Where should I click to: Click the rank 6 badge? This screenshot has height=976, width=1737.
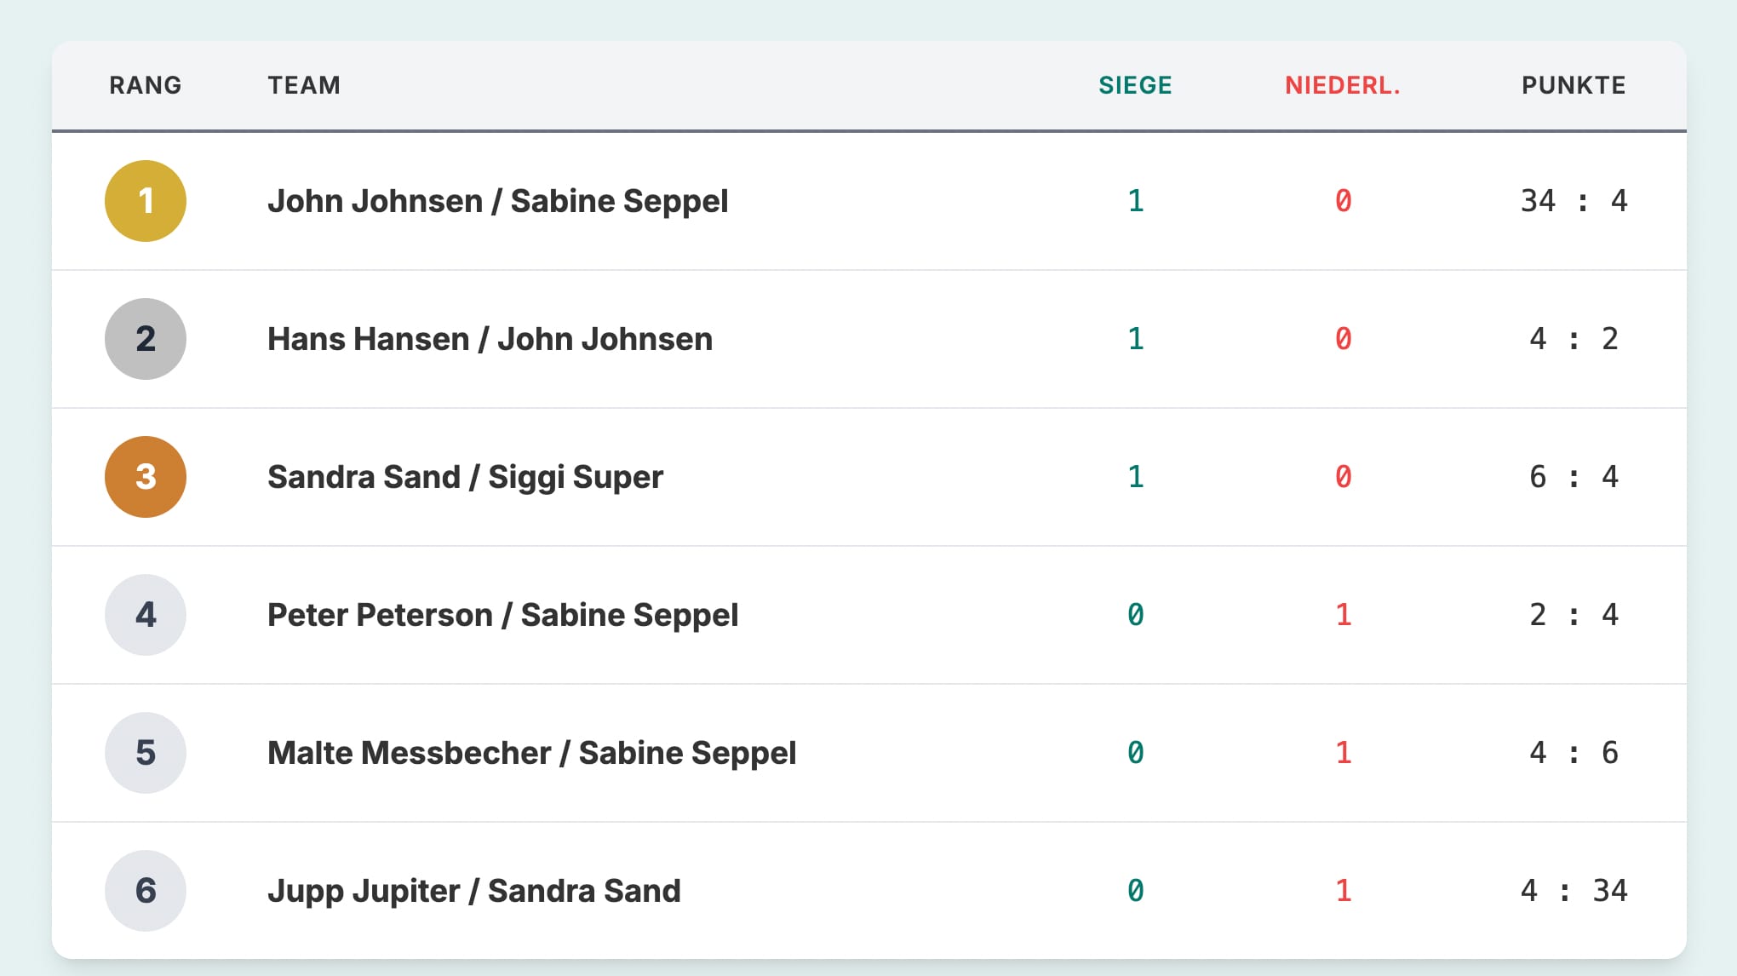tap(146, 891)
